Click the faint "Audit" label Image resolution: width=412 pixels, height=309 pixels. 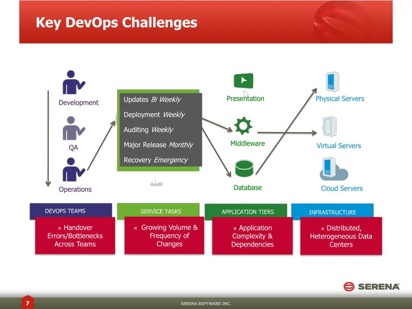(x=157, y=184)
